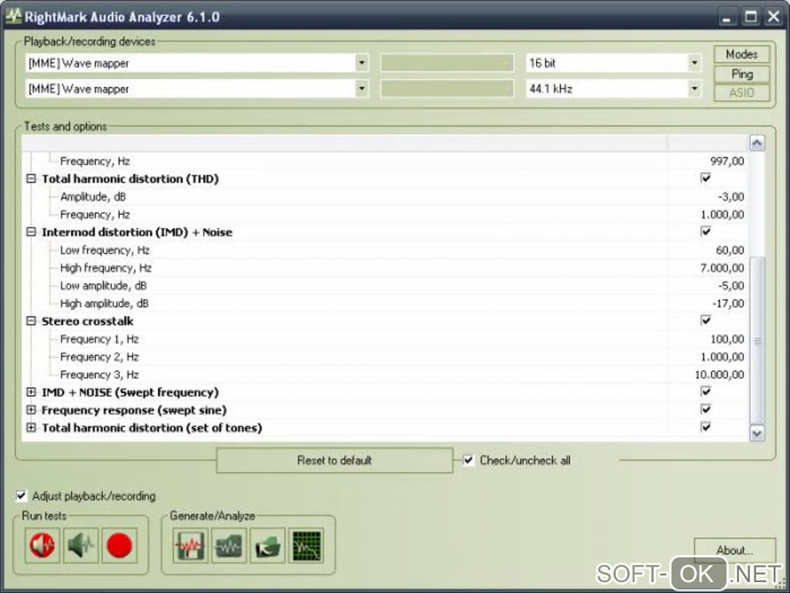
Task: Select High frequency, Hz value 7.000,00
Action: pos(722,267)
